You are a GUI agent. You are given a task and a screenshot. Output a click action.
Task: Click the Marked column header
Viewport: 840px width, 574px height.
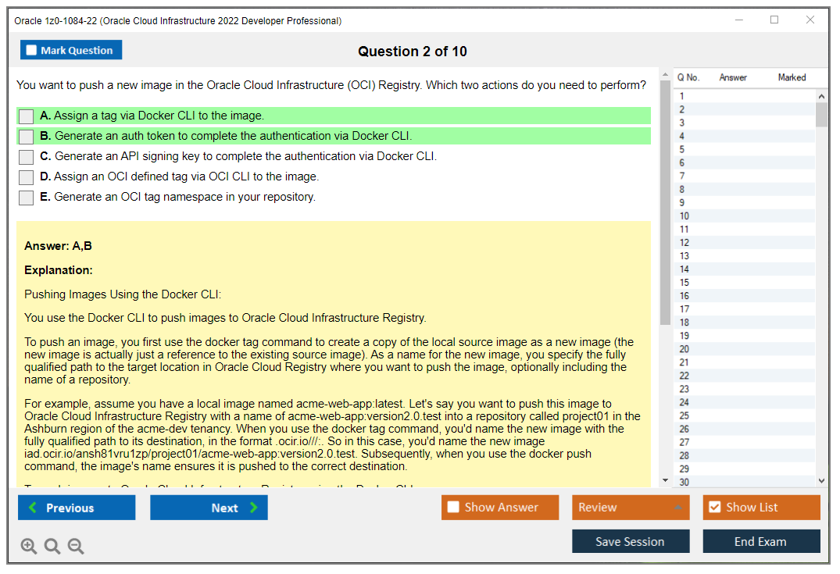click(x=792, y=77)
